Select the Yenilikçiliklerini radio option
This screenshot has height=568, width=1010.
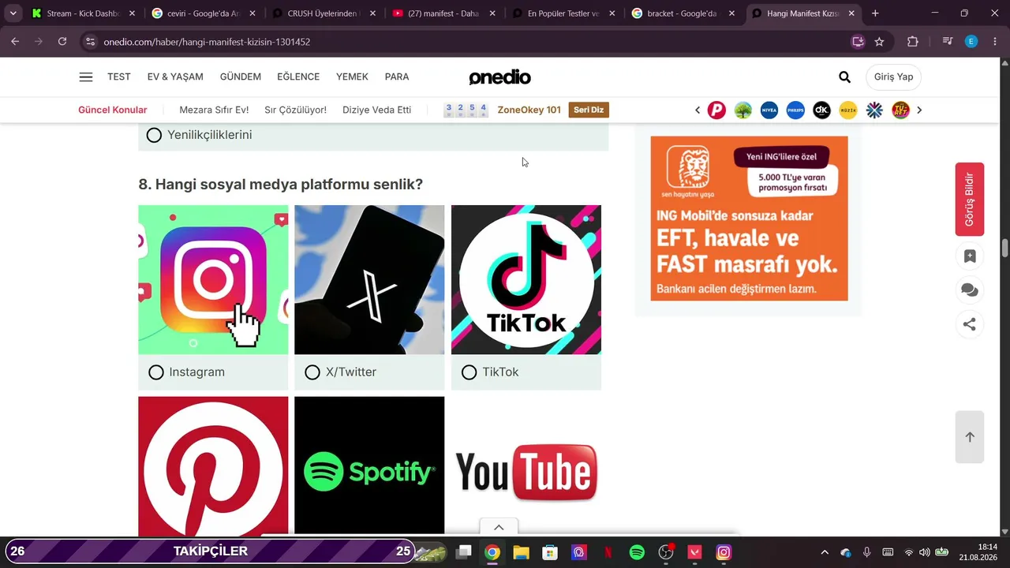point(154,135)
